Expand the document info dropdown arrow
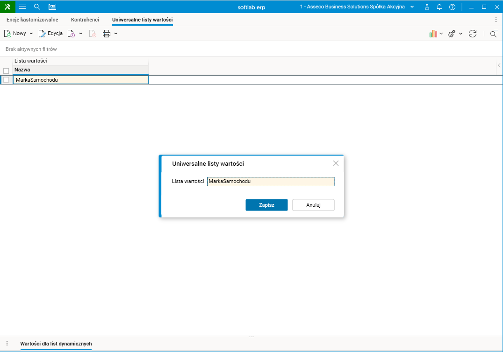This screenshot has width=503, height=352. click(81, 33)
